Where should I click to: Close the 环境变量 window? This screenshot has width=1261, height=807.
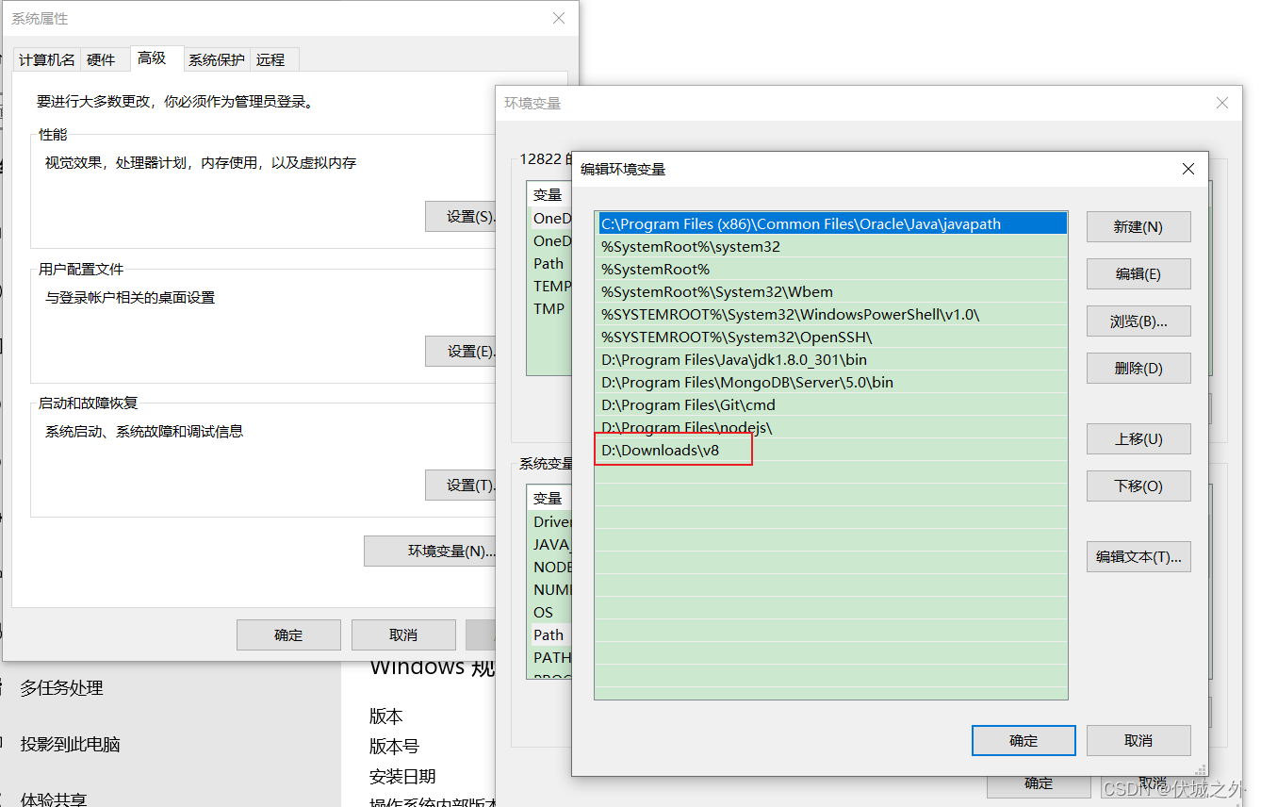point(1222,103)
